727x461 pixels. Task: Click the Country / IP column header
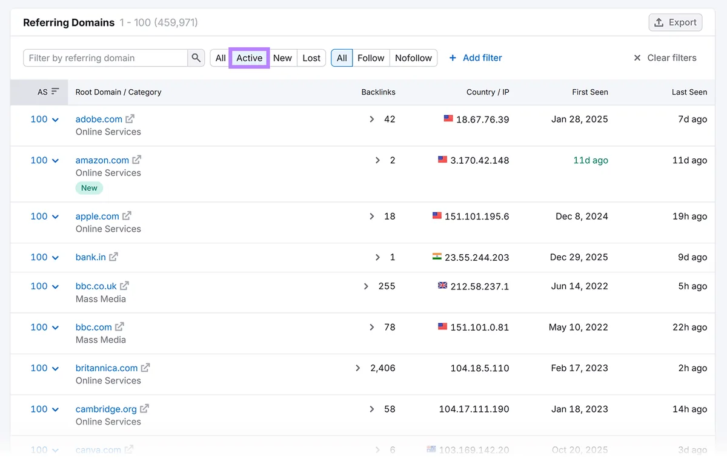(488, 92)
